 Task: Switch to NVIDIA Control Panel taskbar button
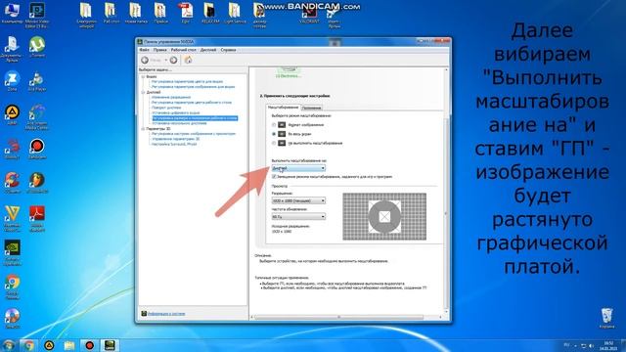coord(110,345)
